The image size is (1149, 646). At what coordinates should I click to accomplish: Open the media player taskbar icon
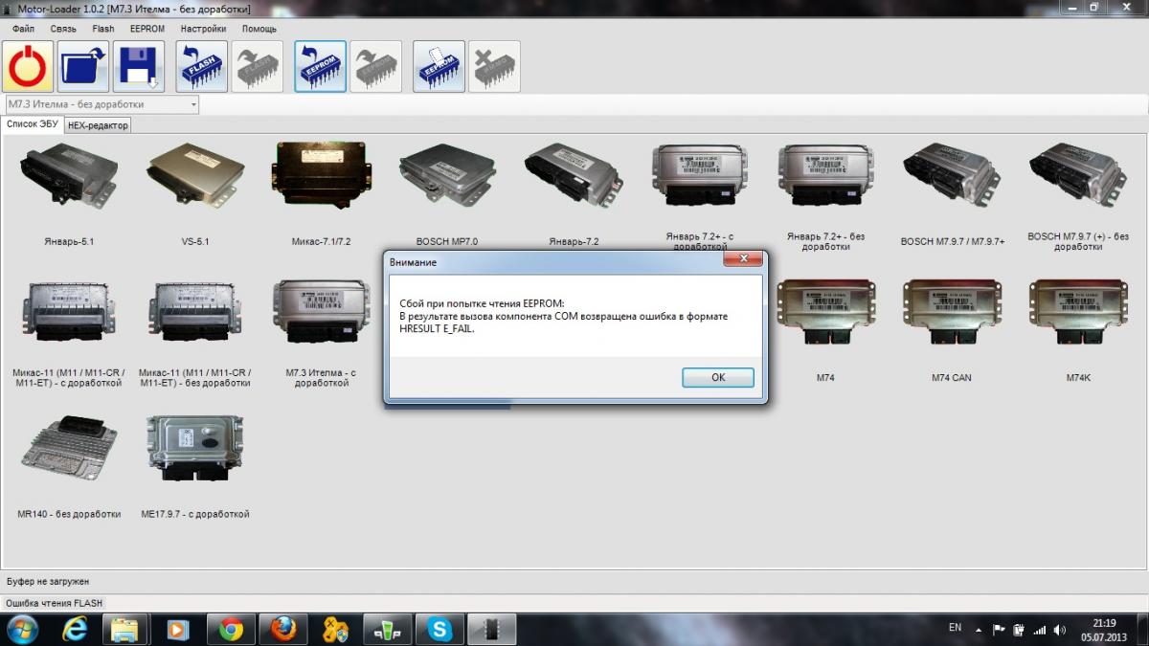click(179, 629)
